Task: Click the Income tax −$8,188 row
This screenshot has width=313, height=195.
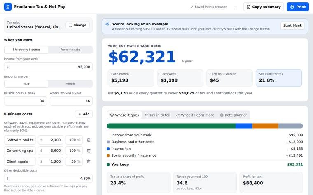Action: coord(205,149)
